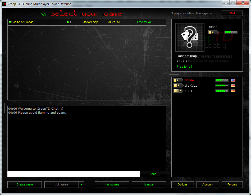The image size is (251, 195).
Task: Click dieKatze's rank badge in player list
Action: (178, 85)
